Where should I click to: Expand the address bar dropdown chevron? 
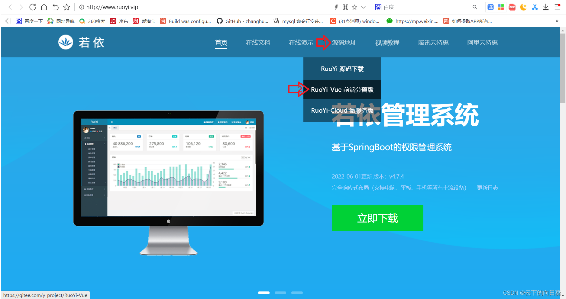364,7
